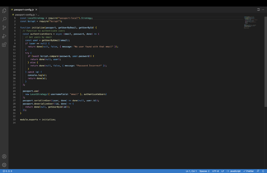This screenshot has height=173, width=267.
Task: Change file encoding UTF-8
Action: pos(215,171)
